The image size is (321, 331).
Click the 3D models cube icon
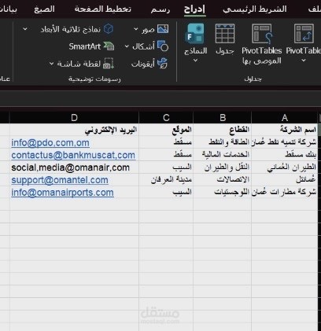coord(109,29)
